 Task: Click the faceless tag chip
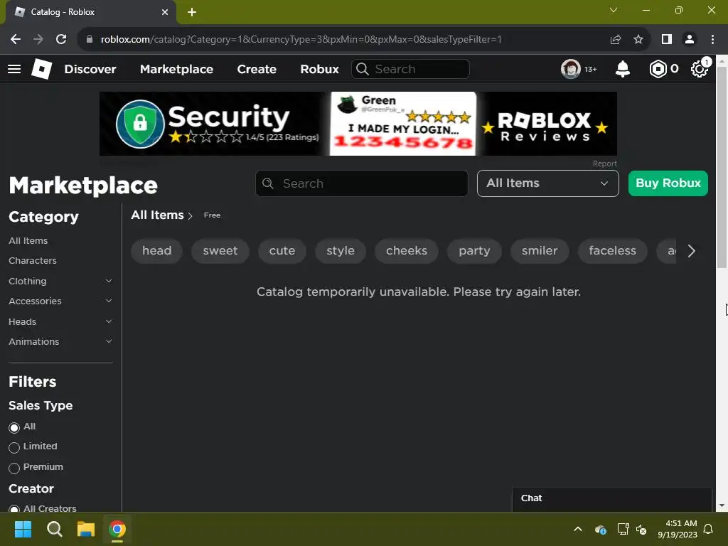(x=612, y=251)
